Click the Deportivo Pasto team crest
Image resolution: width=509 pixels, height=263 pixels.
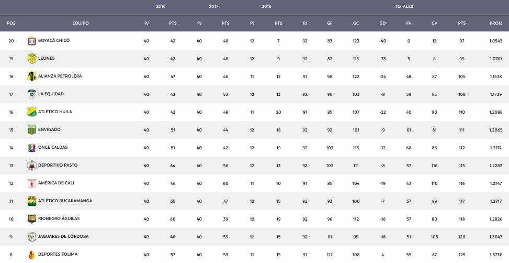[x=31, y=166]
